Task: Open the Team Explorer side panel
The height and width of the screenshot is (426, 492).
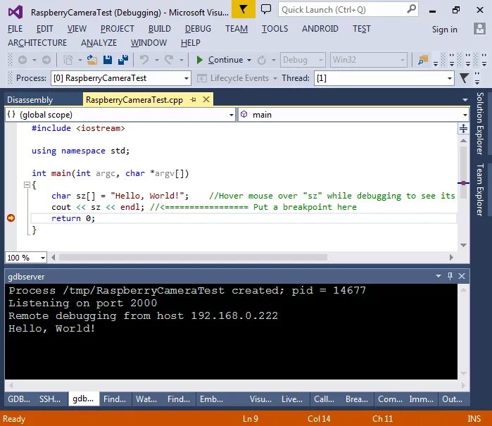Action: click(480, 189)
